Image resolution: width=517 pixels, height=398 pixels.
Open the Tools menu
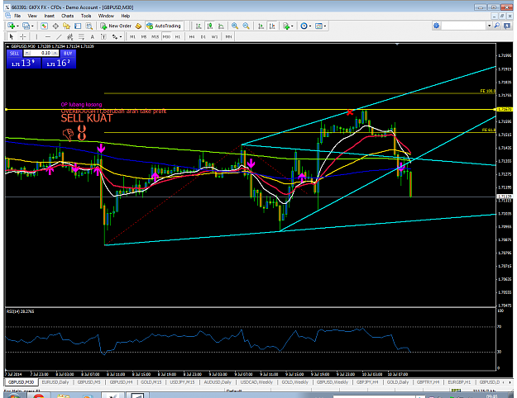tap(86, 16)
